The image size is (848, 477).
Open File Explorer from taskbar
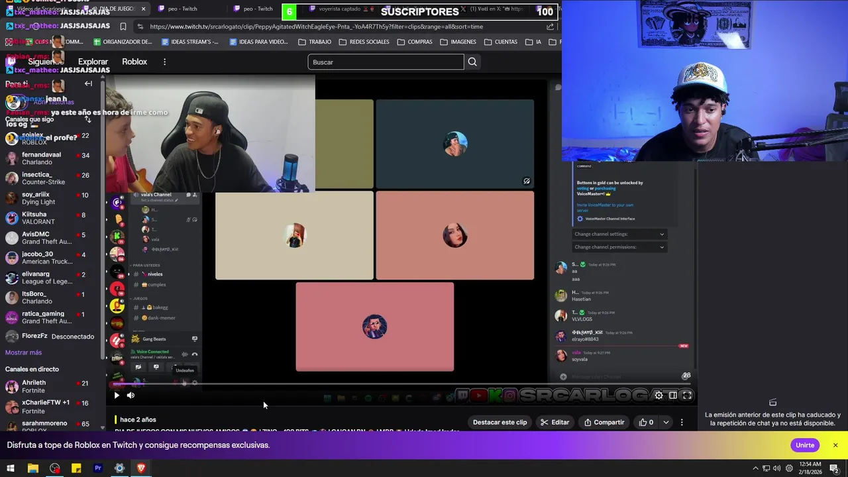click(x=32, y=468)
